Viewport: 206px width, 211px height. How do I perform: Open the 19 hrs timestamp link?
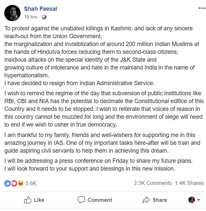click(x=31, y=17)
